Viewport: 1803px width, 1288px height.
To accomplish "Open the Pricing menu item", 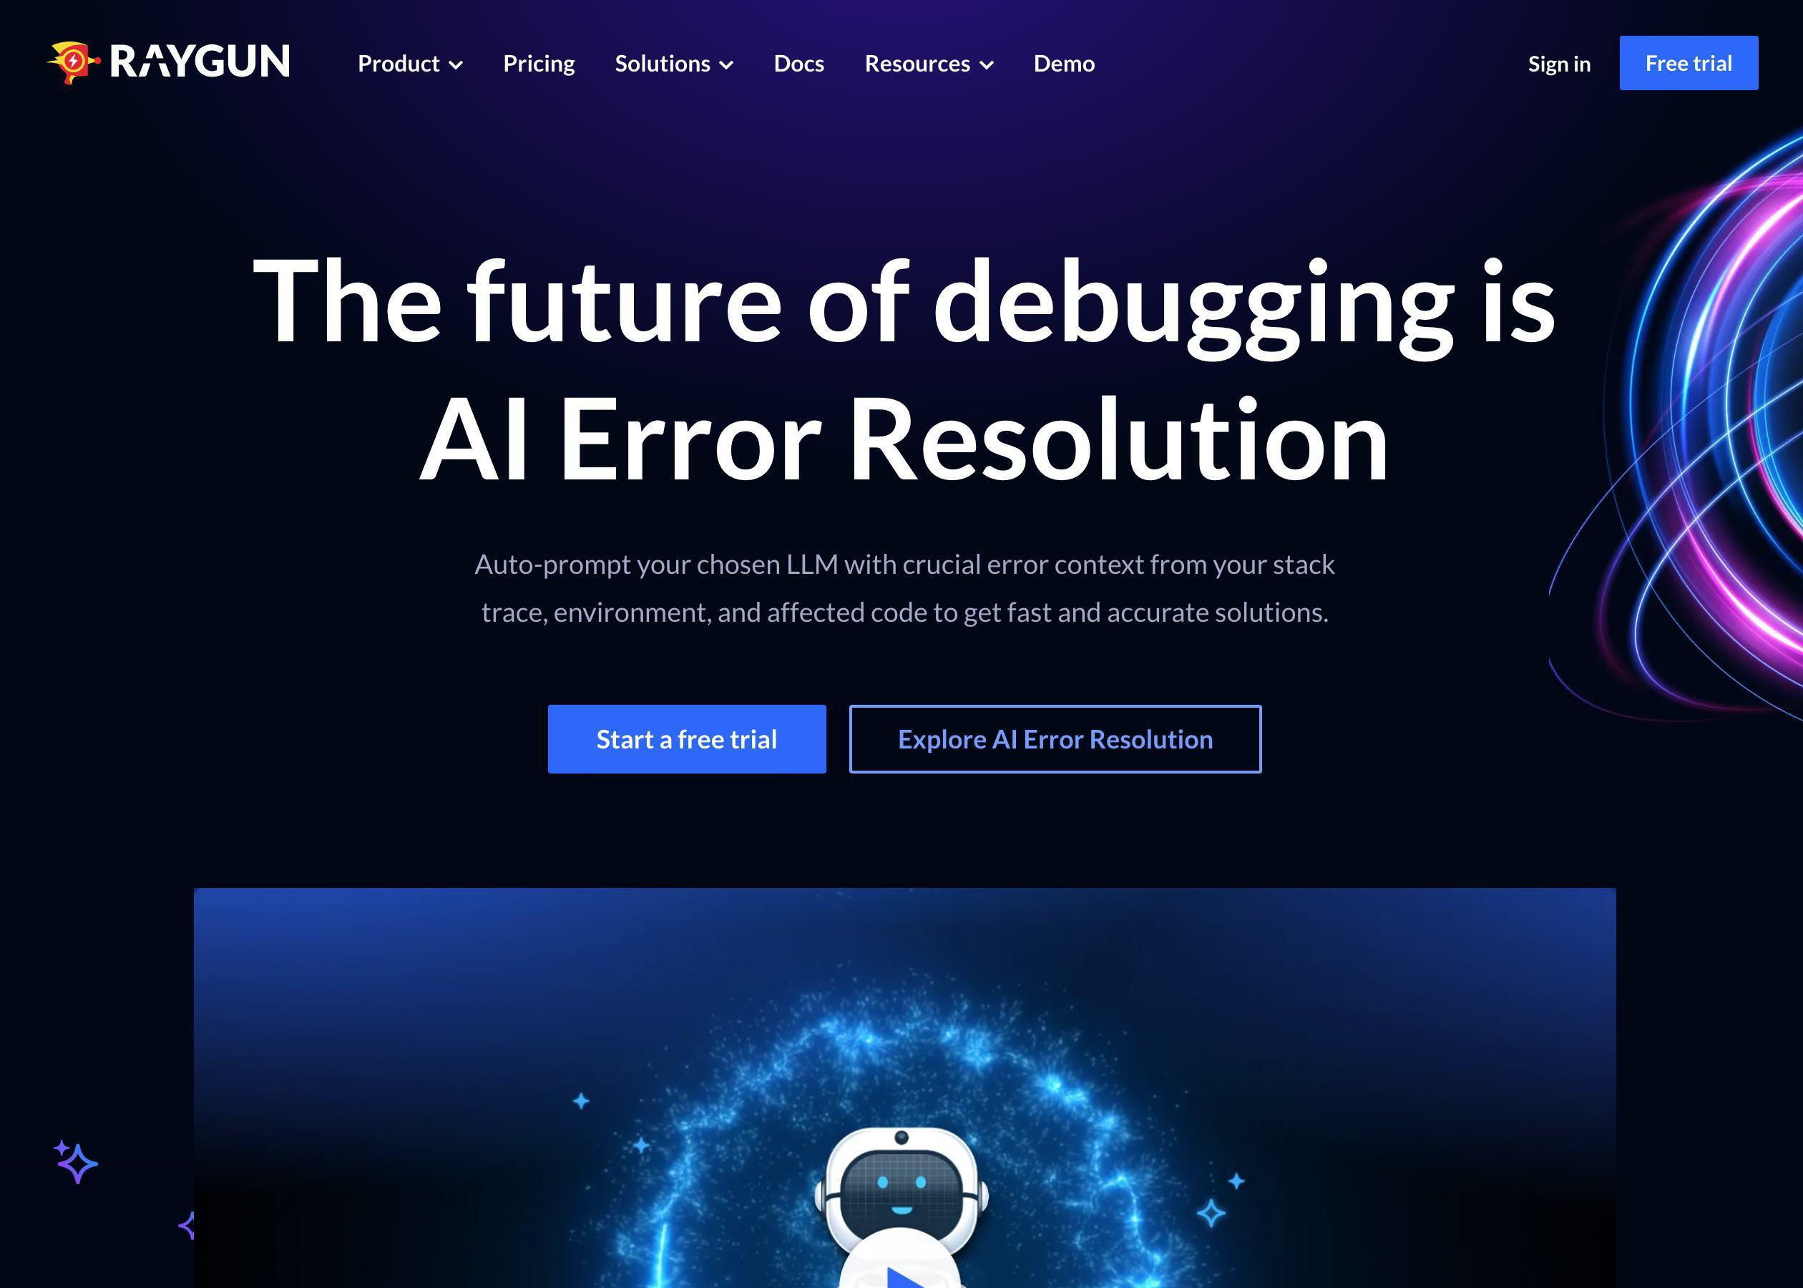I will [538, 63].
